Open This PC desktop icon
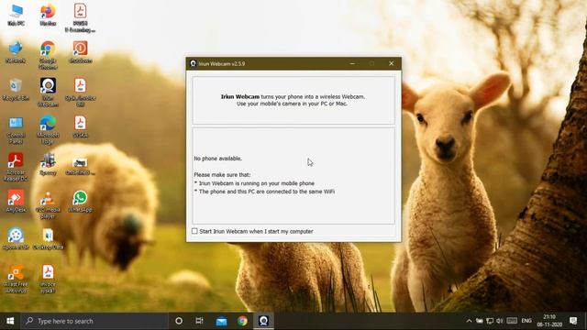Screen dimensions: 587x330 click(x=17, y=15)
